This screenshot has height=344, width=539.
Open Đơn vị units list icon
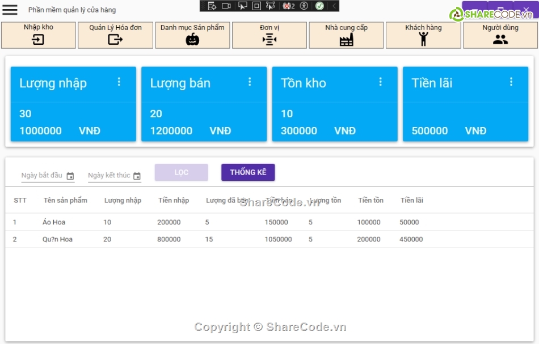click(x=269, y=39)
